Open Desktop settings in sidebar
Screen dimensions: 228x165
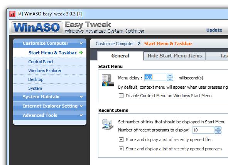click(50, 79)
